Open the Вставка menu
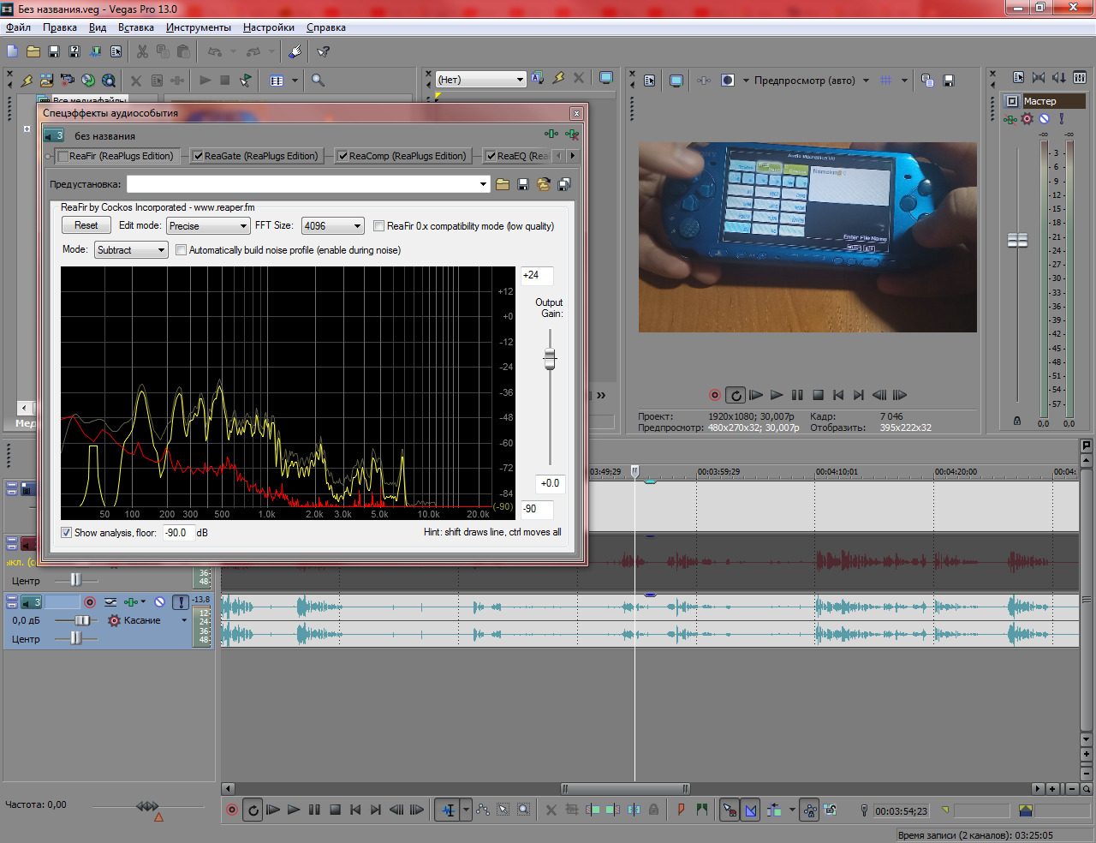Screen dimensions: 1096x843 [135, 27]
